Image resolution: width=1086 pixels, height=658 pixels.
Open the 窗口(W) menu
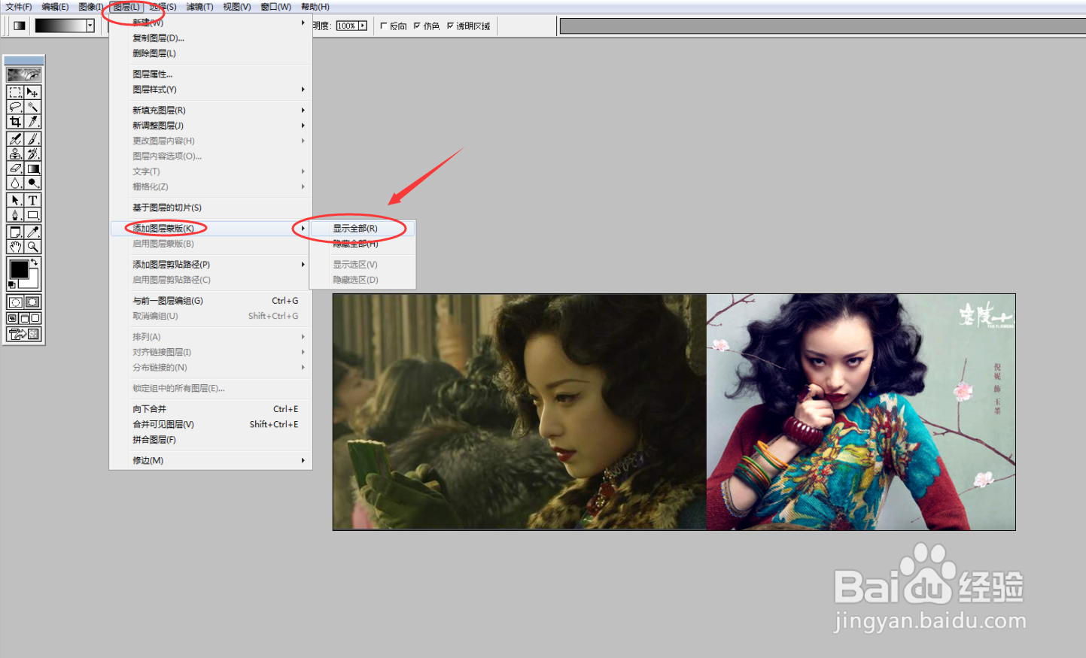pyautogui.click(x=275, y=7)
